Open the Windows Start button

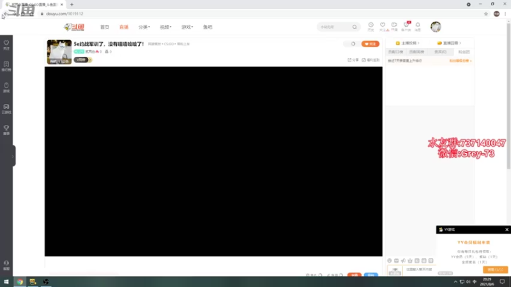pyautogui.click(x=6, y=282)
